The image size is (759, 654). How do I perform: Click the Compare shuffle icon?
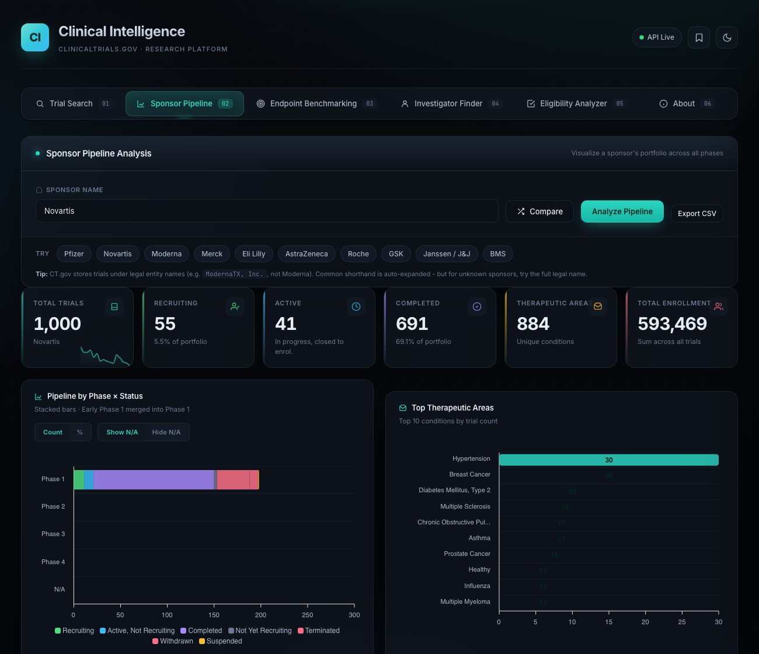click(521, 211)
